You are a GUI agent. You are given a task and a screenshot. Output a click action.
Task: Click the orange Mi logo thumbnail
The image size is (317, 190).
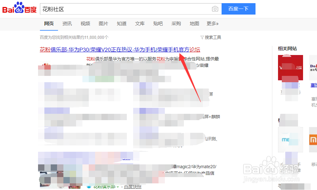(x=313, y=140)
